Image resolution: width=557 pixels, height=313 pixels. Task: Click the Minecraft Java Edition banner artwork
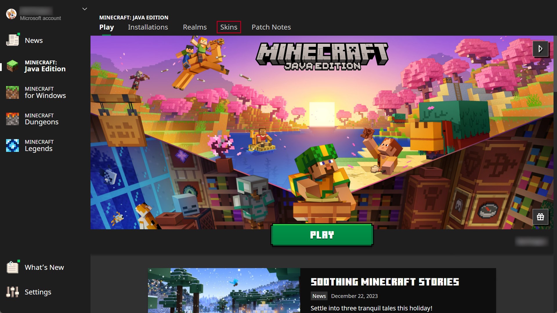322,132
